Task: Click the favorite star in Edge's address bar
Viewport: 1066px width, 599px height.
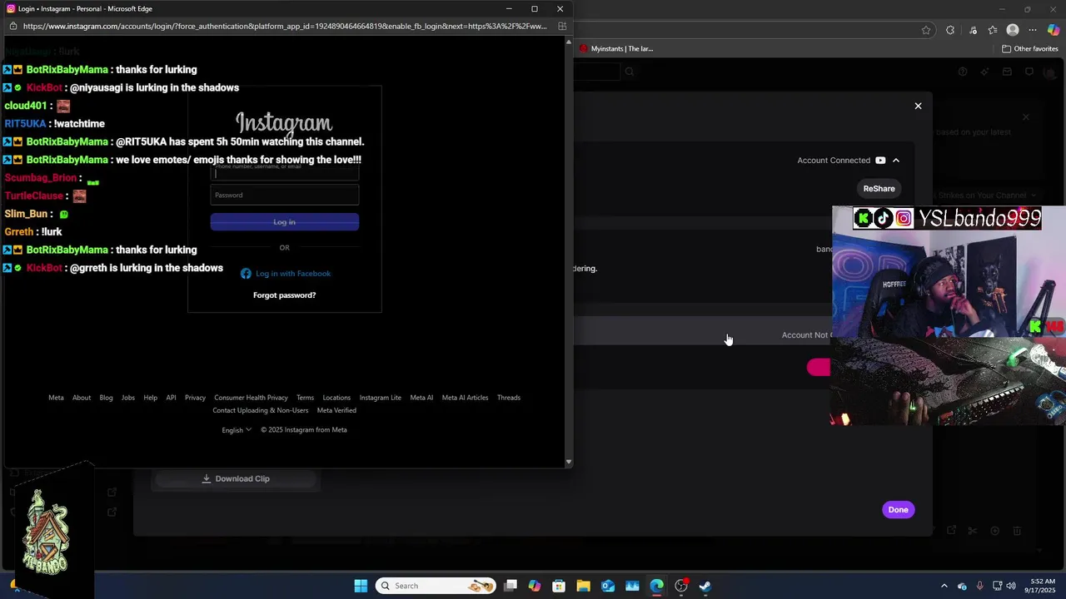Action: tap(926, 30)
